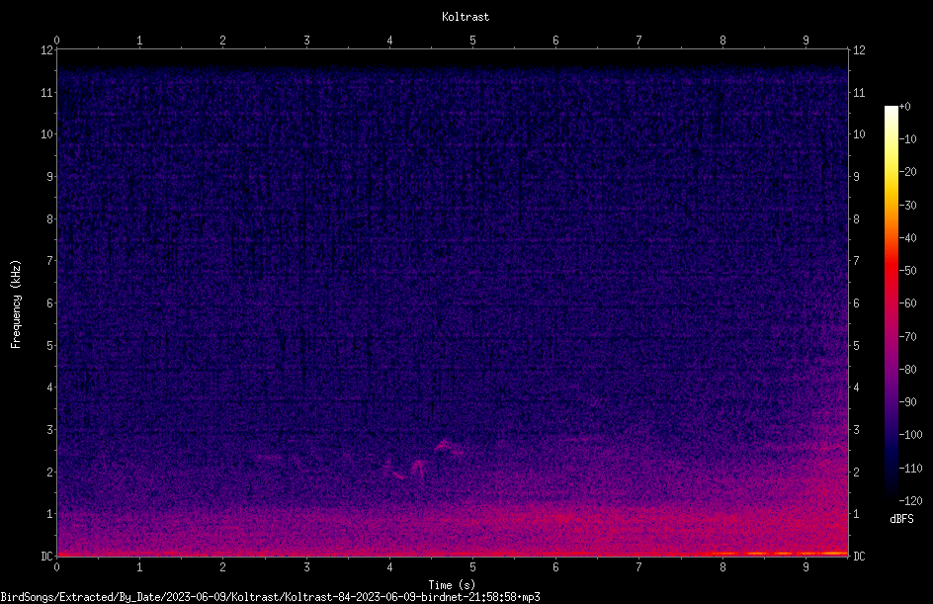This screenshot has height=604, width=933.
Task: Click the dBFS color scale bar
Action: pyautogui.click(x=891, y=302)
